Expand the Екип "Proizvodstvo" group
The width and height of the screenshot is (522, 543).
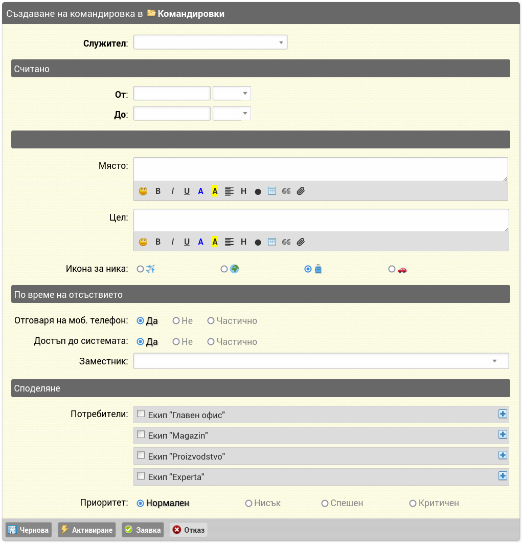pyautogui.click(x=503, y=455)
